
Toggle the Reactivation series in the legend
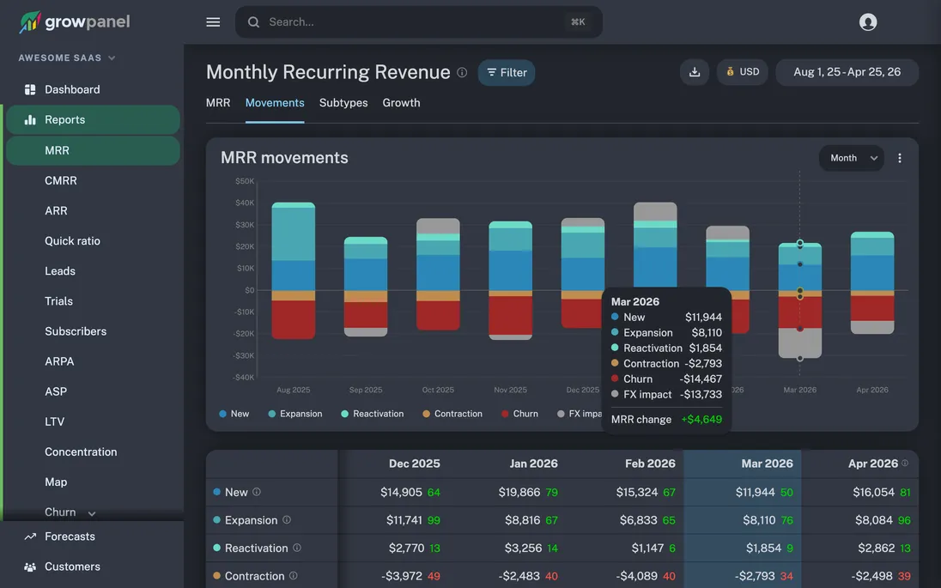coord(372,414)
